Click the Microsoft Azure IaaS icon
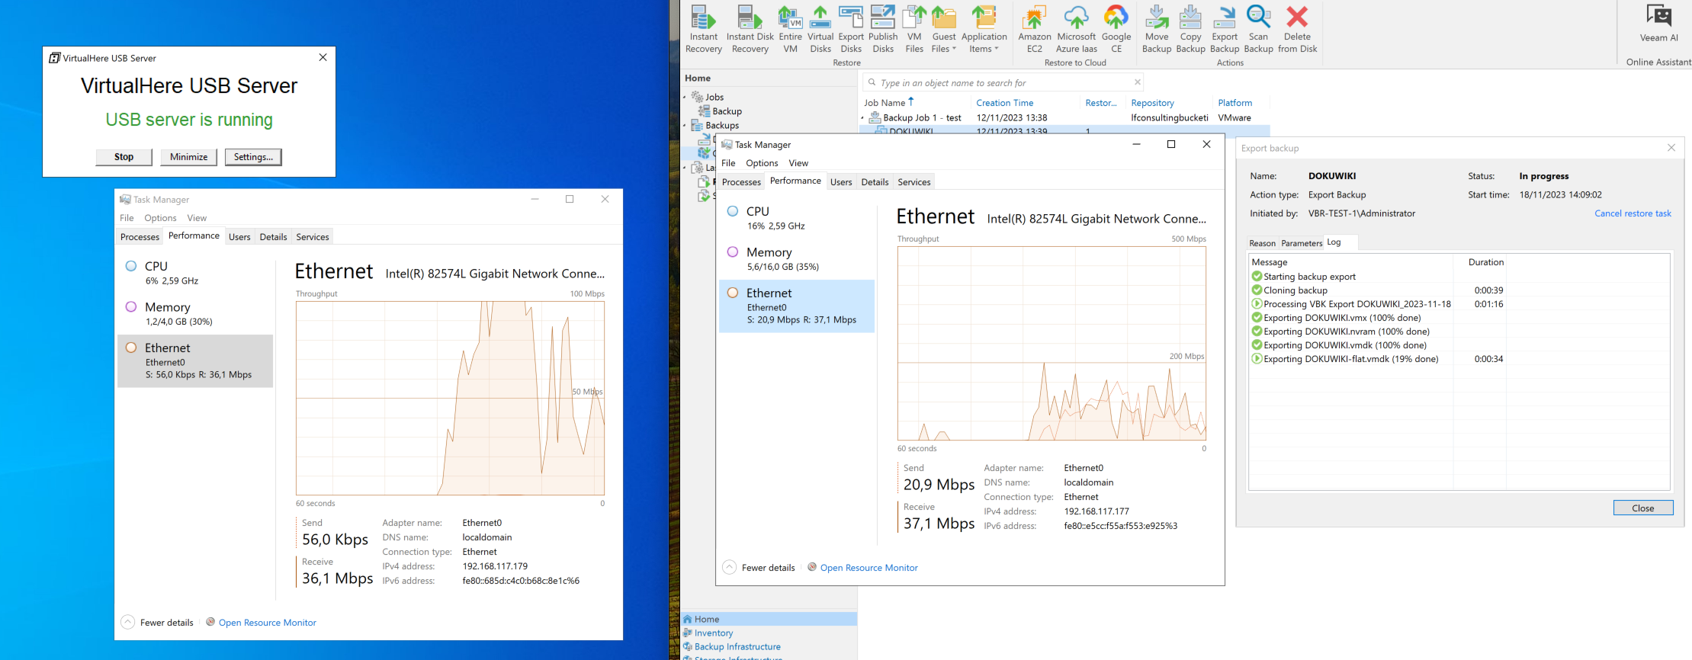 coord(1076,29)
